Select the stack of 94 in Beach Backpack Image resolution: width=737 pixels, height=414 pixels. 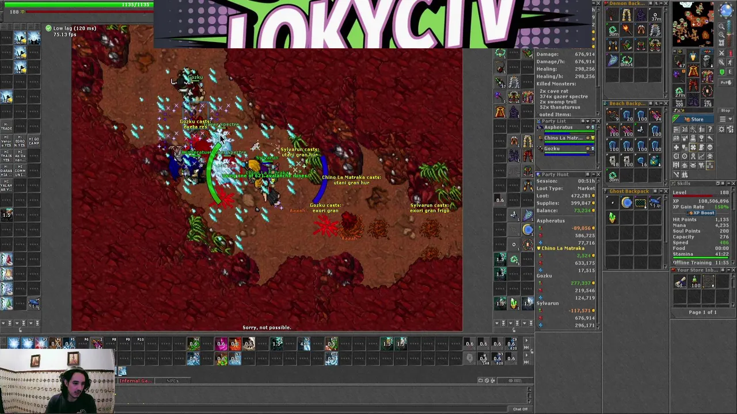[655, 116]
